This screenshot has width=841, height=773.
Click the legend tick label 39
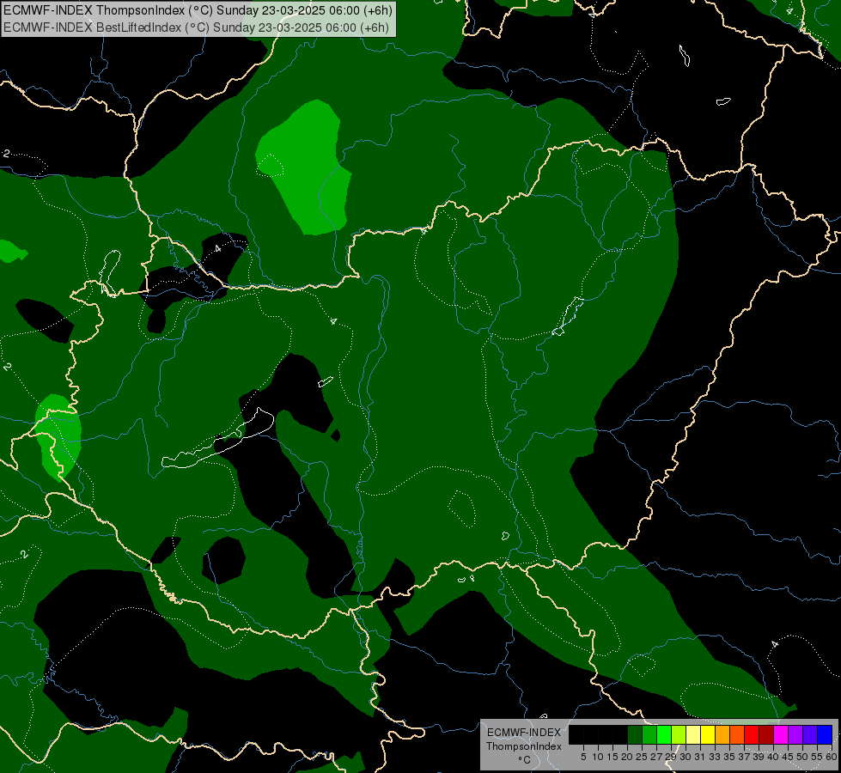click(758, 757)
